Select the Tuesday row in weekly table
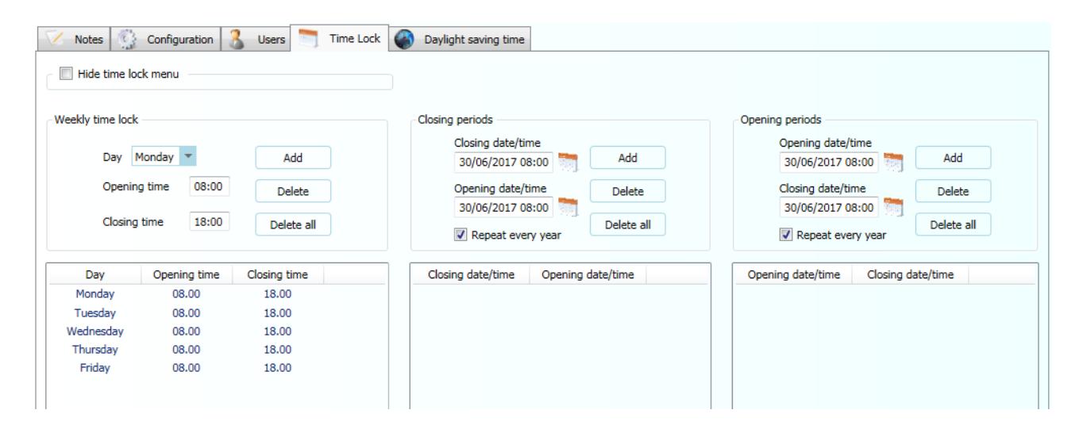Image resolution: width=1079 pixels, height=429 pixels. click(217, 312)
